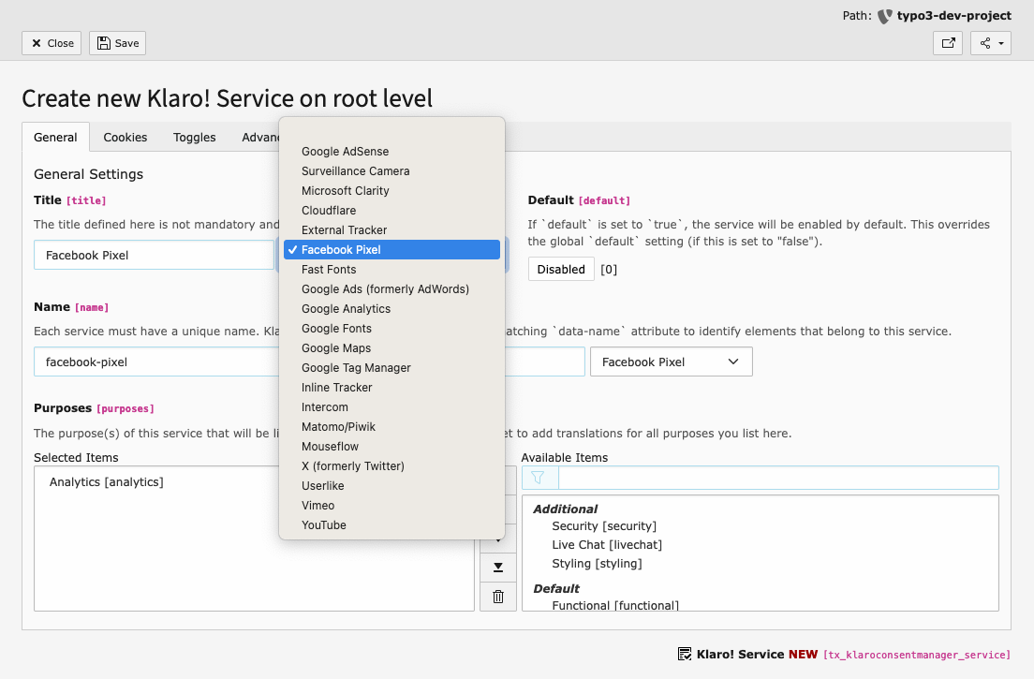Click the Save disk icon
Viewport: 1034px width, 679px height.
point(104,43)
